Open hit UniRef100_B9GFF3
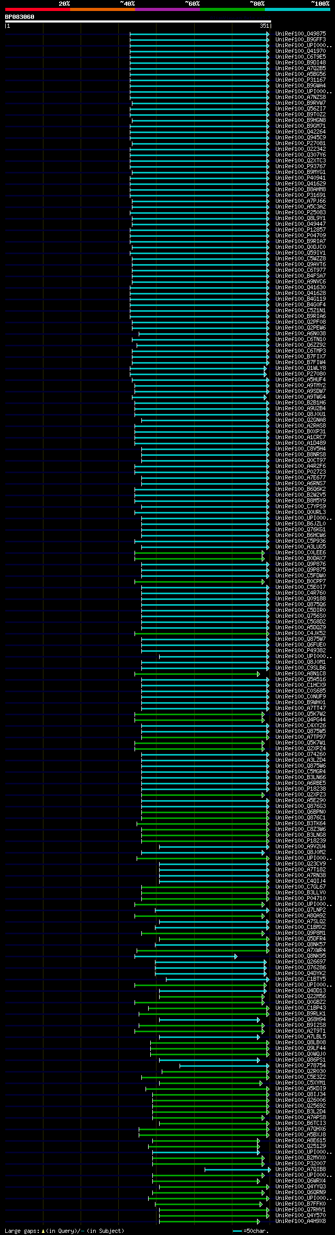This screenshot has width=335, height=1235. click(x=300, y=39)
